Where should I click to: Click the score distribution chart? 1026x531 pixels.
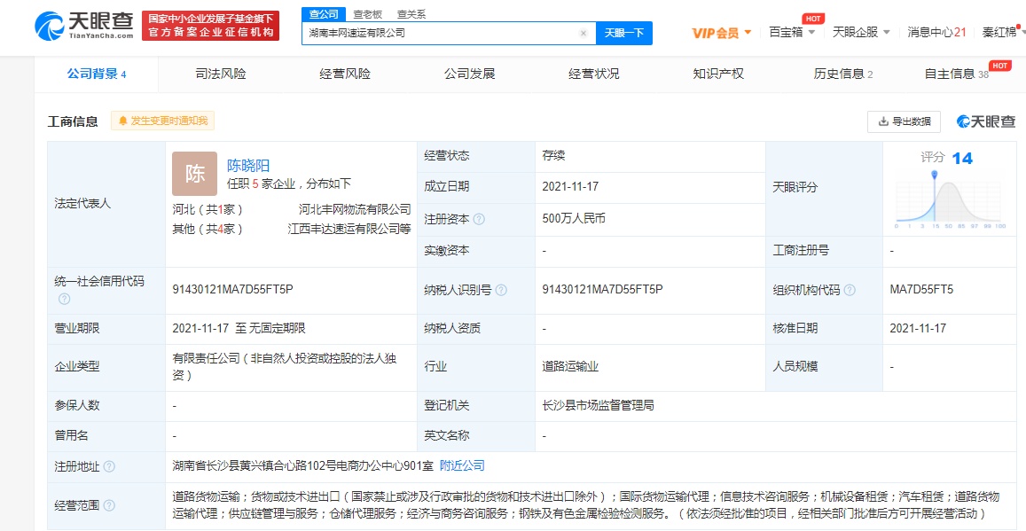(x=950, y=199)
